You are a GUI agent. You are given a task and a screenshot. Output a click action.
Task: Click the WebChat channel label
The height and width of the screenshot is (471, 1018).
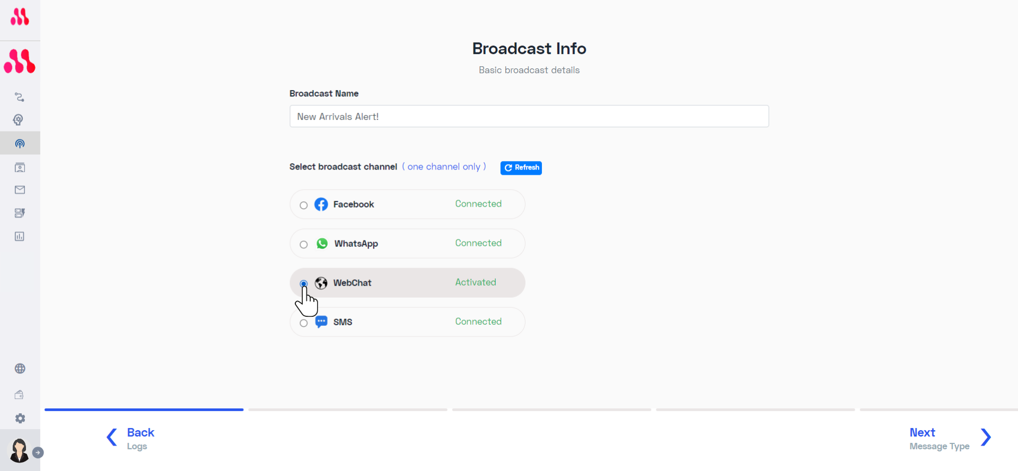pyautogui.click(x=352, y=283)
